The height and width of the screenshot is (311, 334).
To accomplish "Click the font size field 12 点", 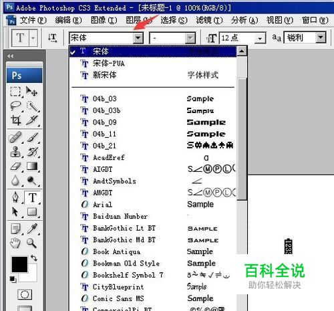I will point(237,38).
